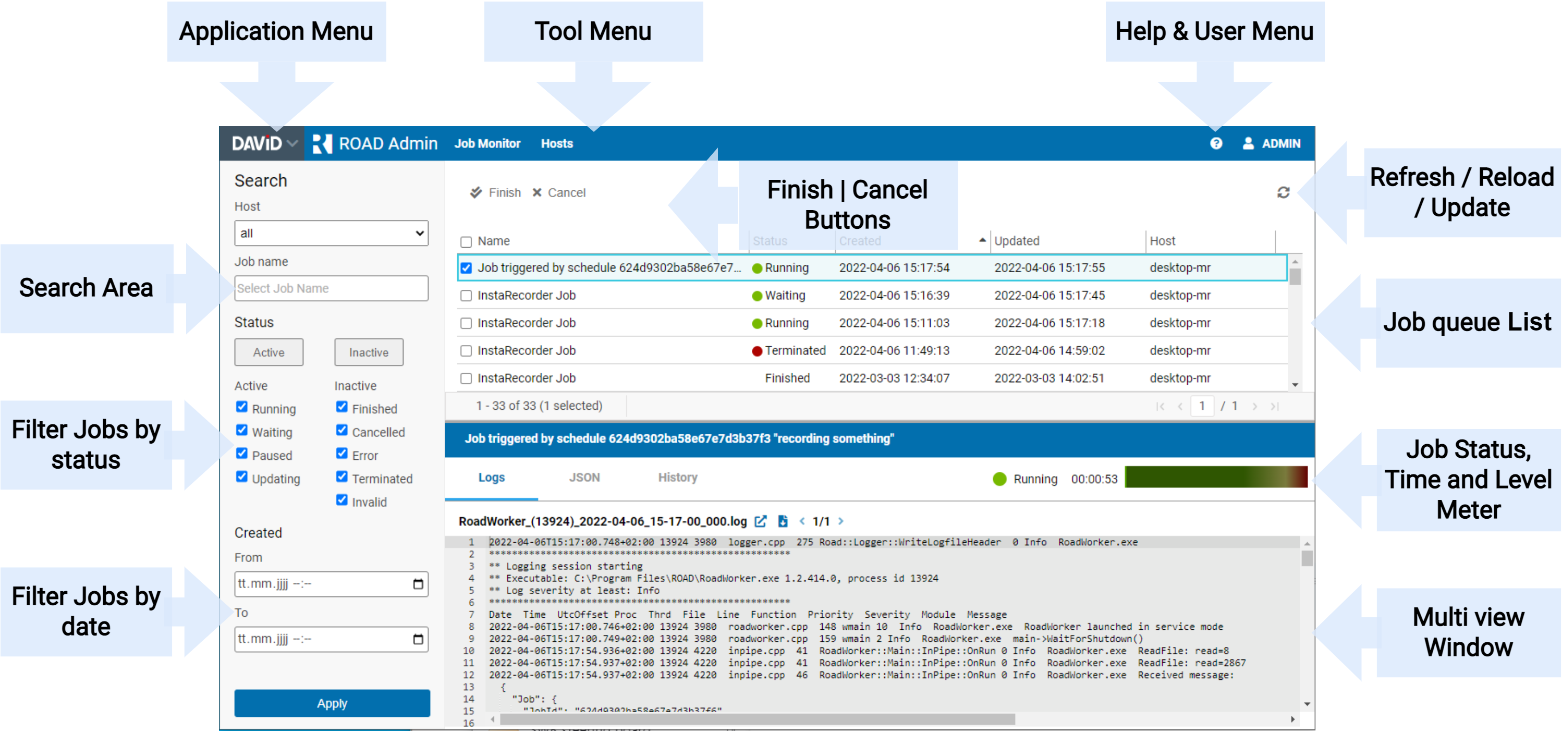The width and height of the screenshot is (1562, 733).
Task: Go to next log file arrow
Action: [x=840, y=521]
